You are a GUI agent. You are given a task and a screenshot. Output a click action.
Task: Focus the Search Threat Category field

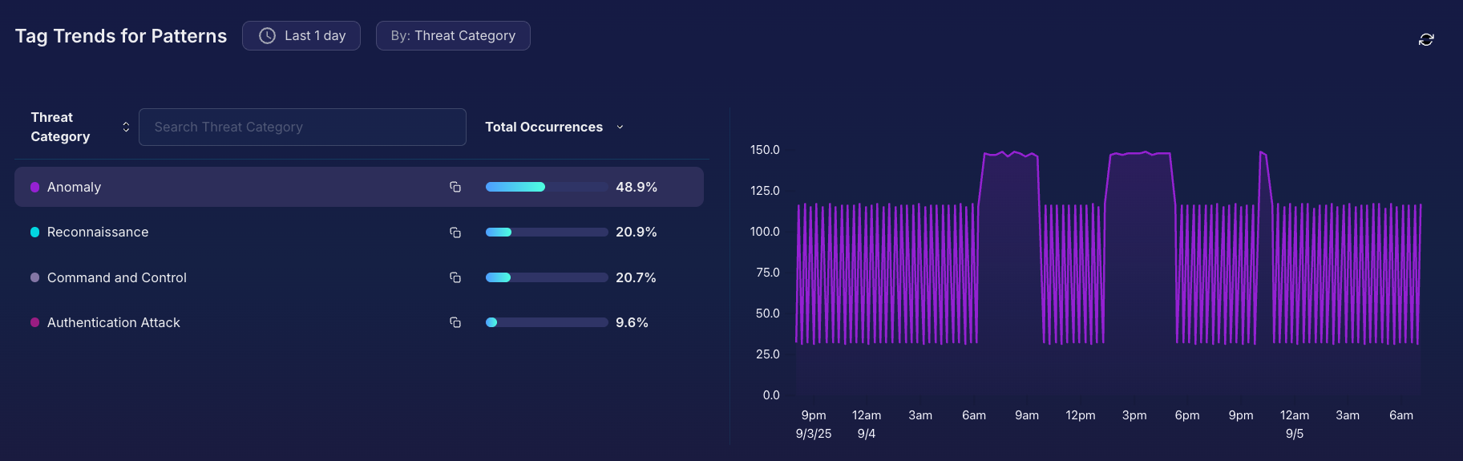302,127
